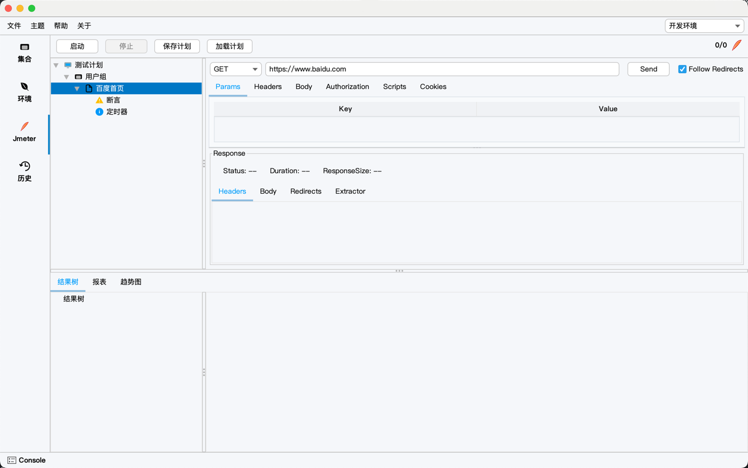Open the 主题 menu
Viewport: 748px width, 468px height.
click(x=37, y=26)
